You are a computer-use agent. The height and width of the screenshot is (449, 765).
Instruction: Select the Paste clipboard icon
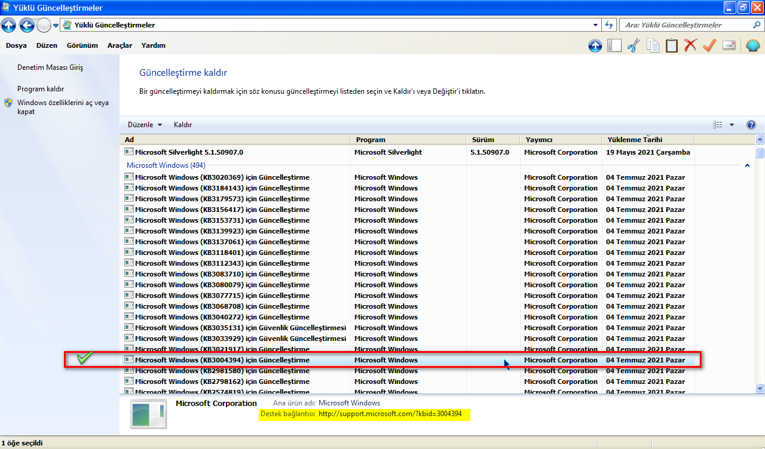[x=672, y=46]
